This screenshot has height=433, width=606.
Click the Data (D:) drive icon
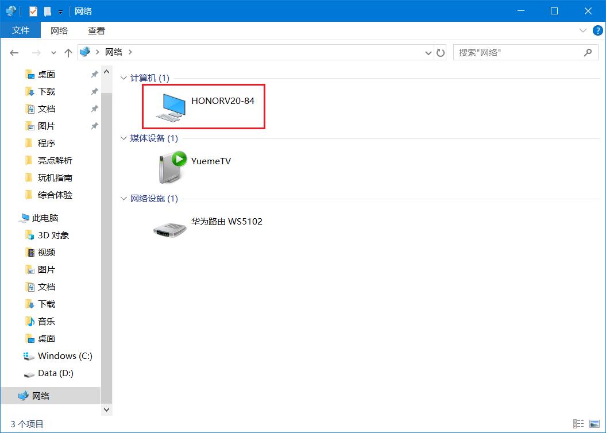click(29, 374)
